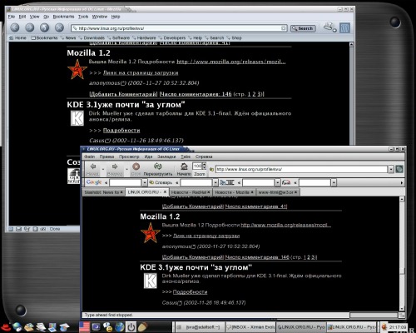This screenshot has height=333, width=416.
Task: Click the US flag keyboard layout icon
Action: [85, 327]
